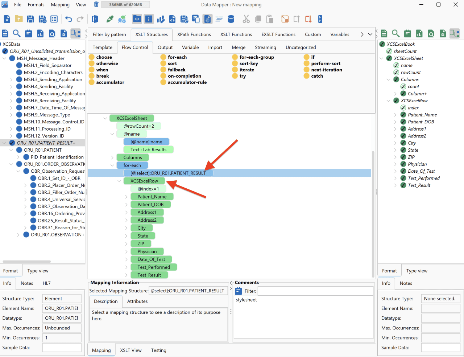Select the HL7 tab in source panel
The image size is (464, 357).
47,283
